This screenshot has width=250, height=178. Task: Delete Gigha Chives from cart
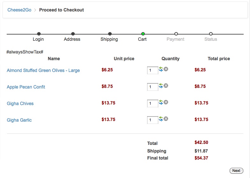pyautogui.click(x=166, y=102)
